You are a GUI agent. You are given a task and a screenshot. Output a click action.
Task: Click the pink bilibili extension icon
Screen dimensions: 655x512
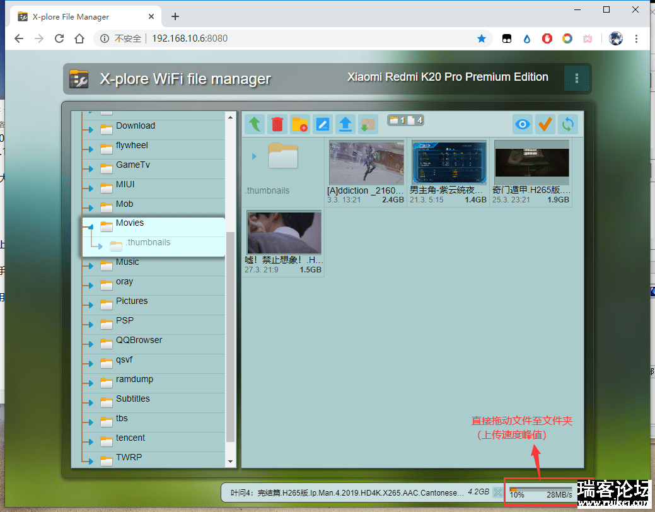pyautogui.click(x=588, y=39)
